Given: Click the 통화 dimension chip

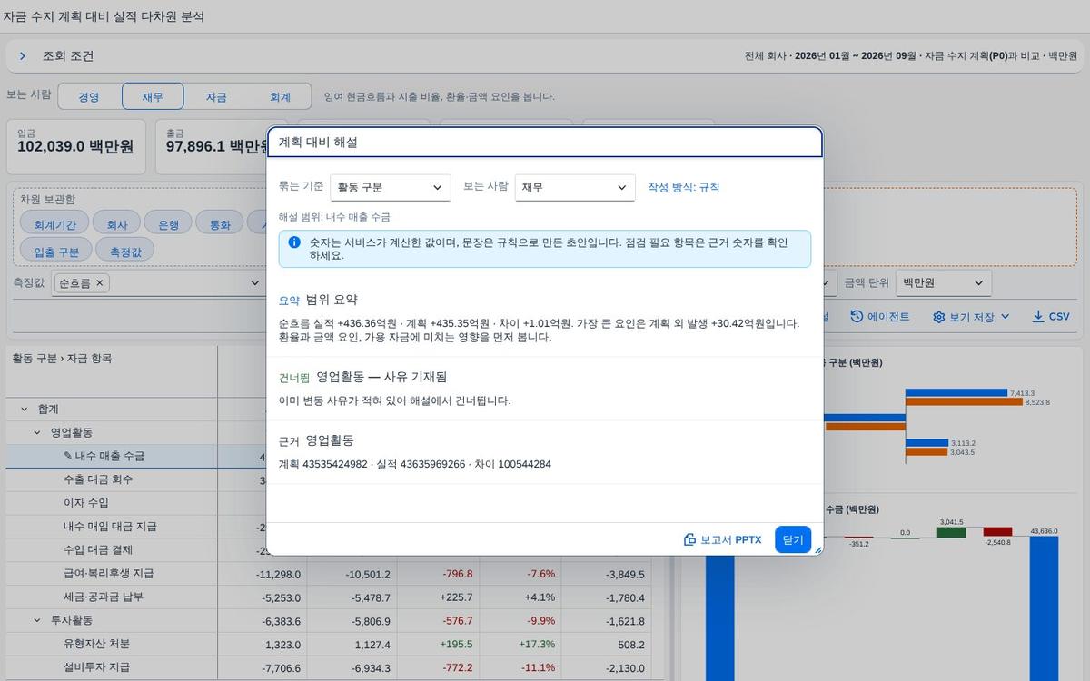Looking at the screenshot, I should coord(220,224).
